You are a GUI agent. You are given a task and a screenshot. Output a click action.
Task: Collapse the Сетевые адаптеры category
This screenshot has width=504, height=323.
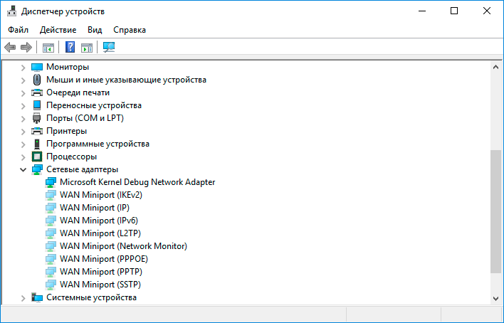pos(23,170)
